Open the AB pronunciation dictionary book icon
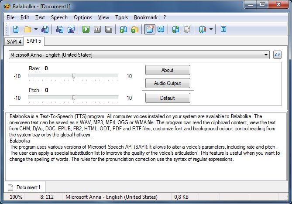The height and width of the screenshot is (204, 292). pyautogui.click(x=161, y=29)
